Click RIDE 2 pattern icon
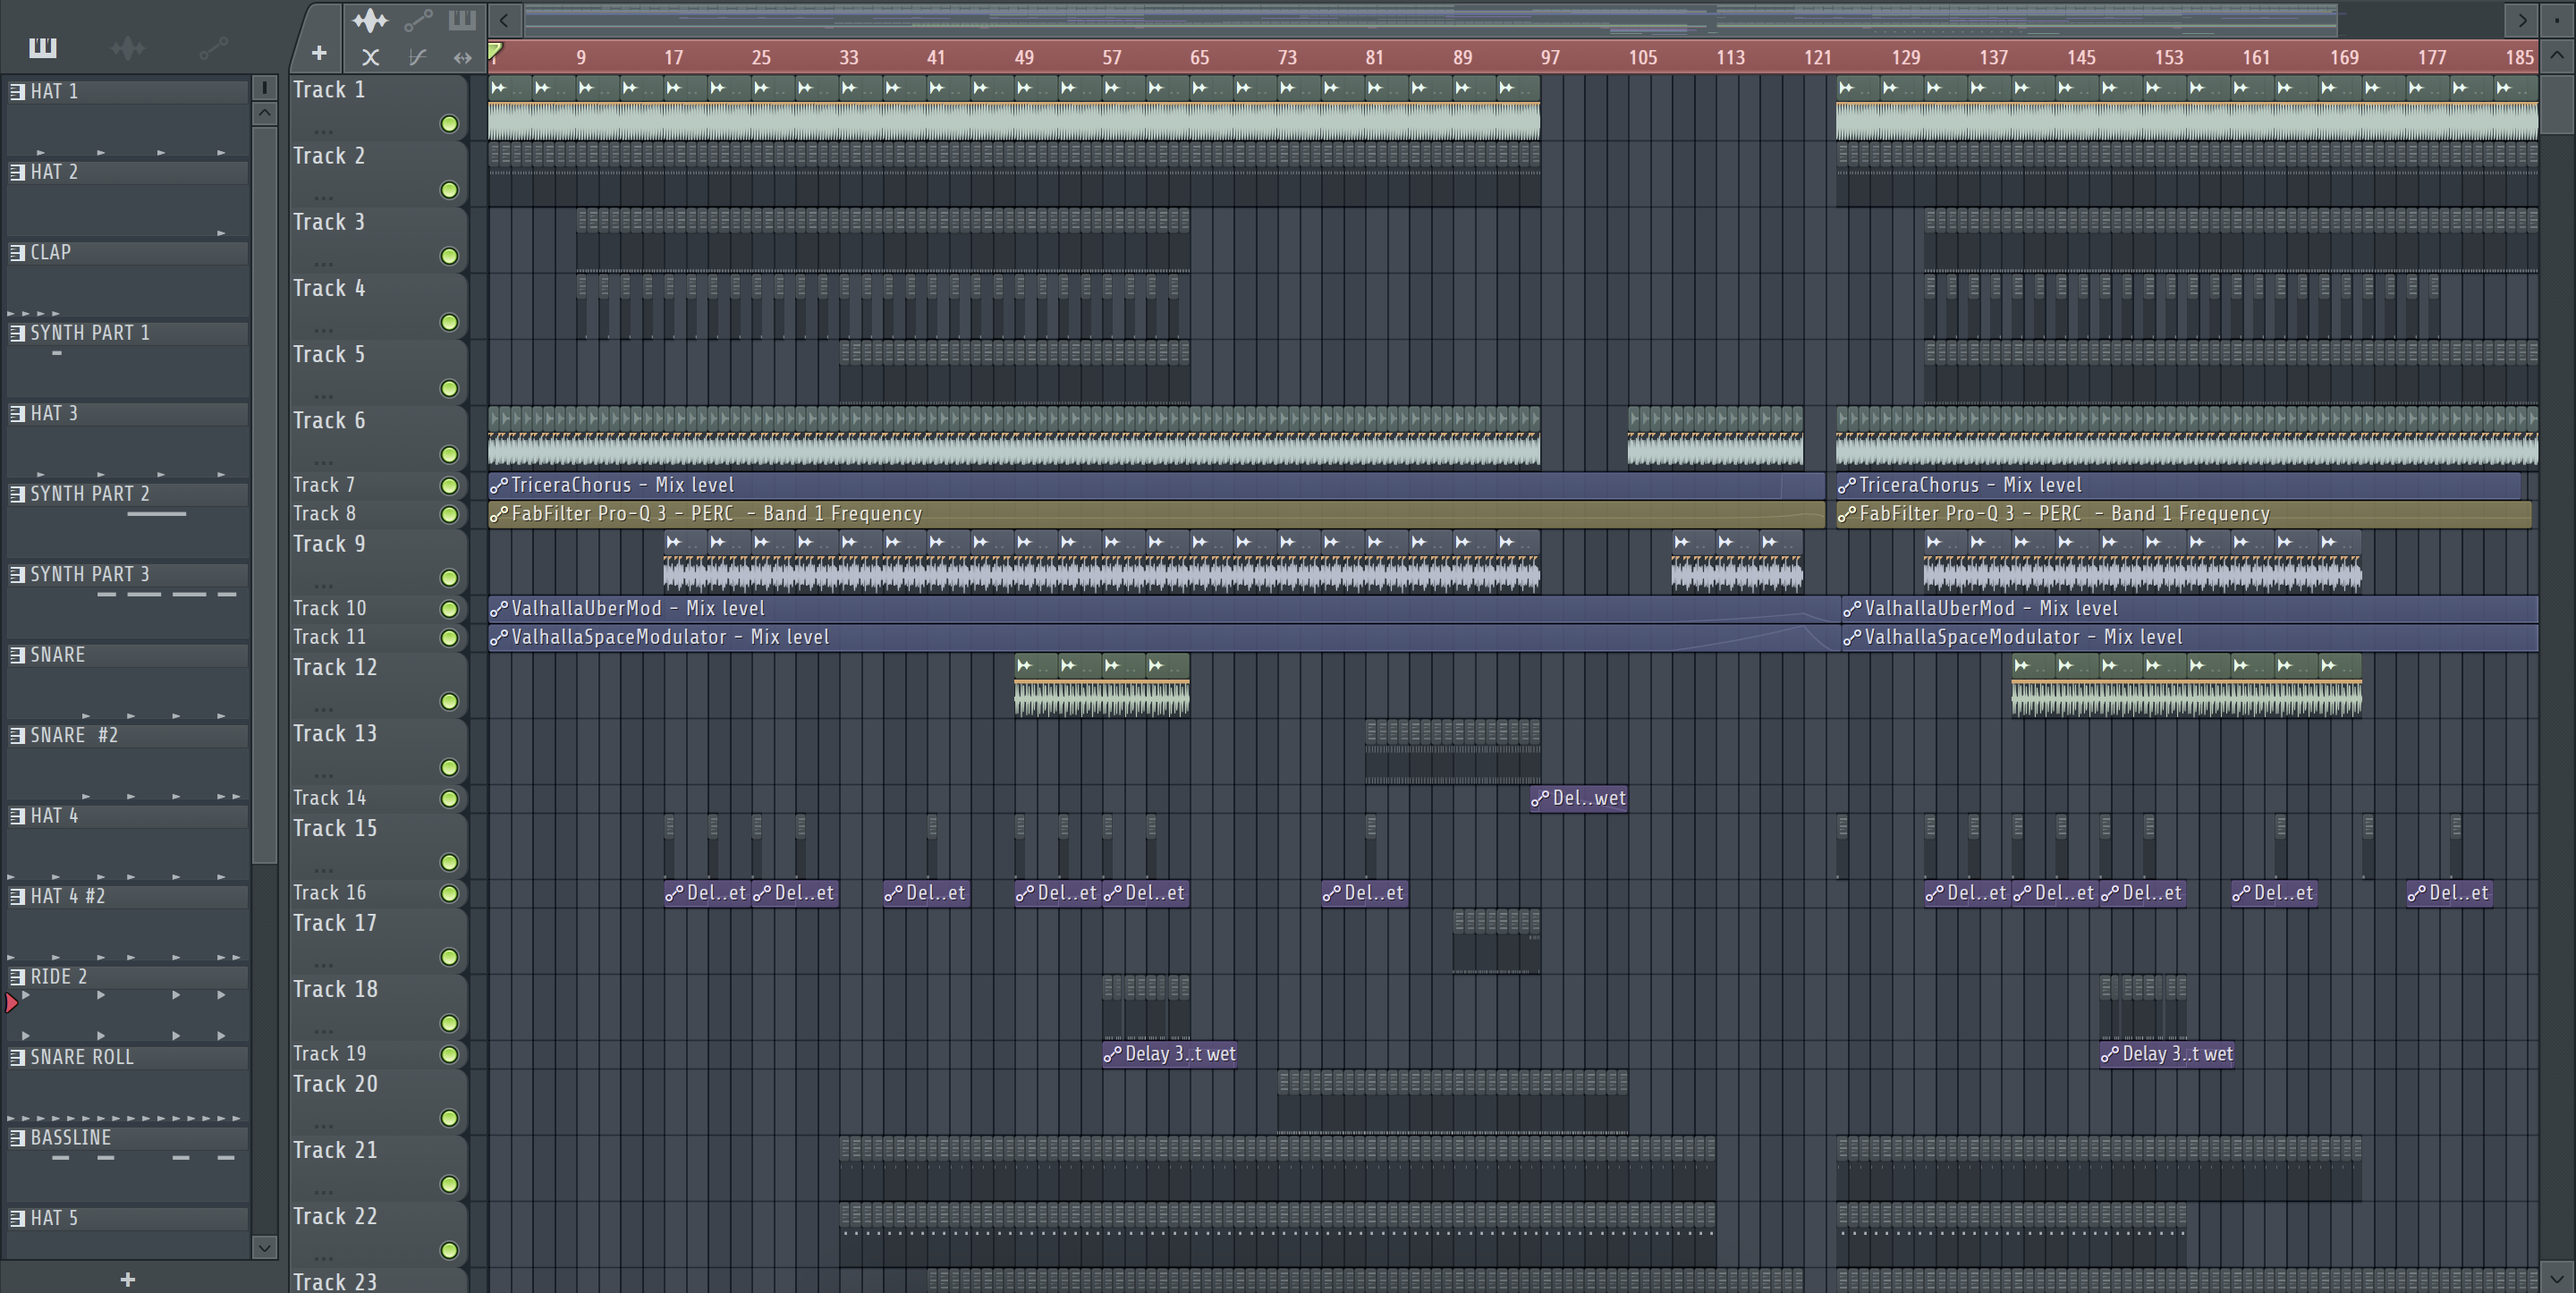 17,977
